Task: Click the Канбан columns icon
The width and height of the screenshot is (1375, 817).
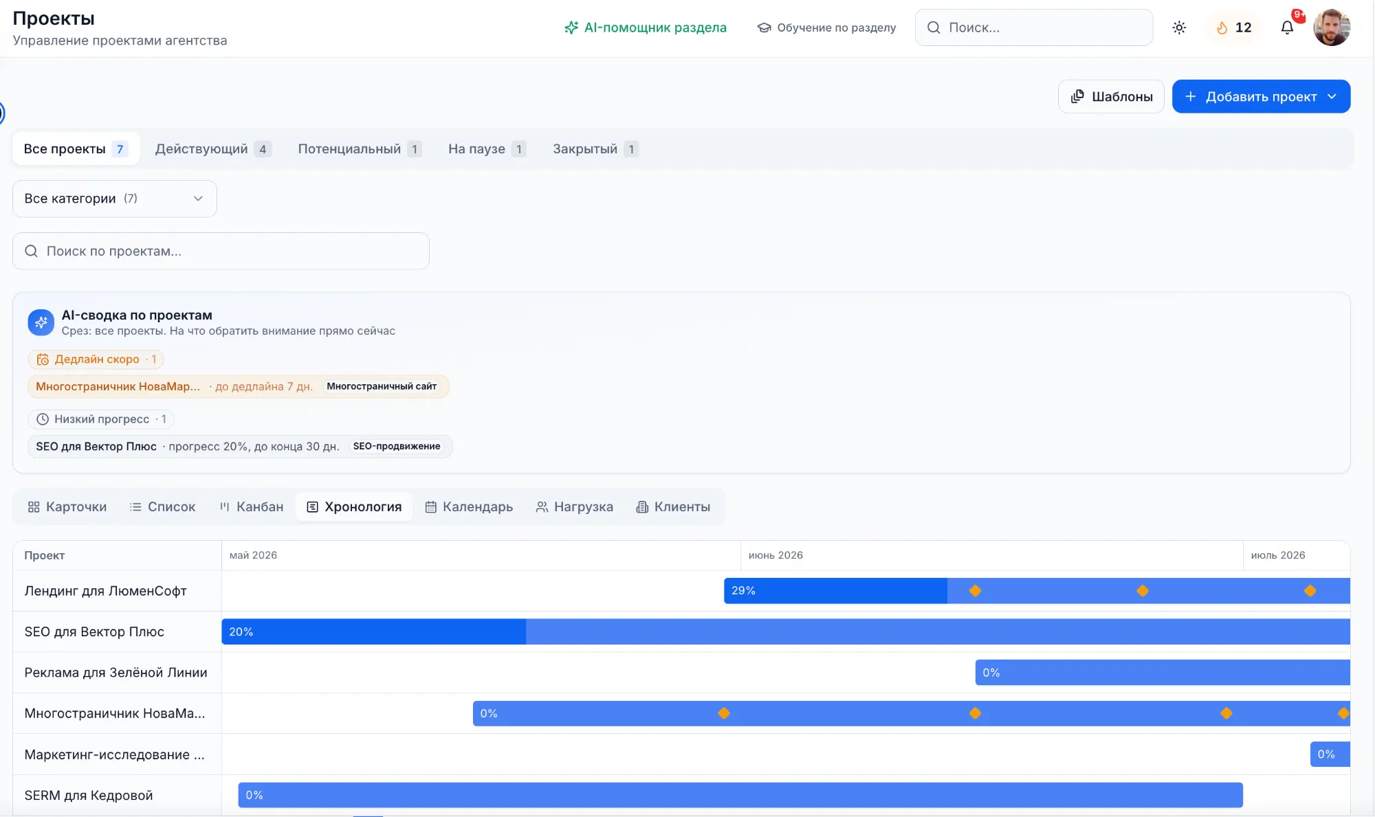Action: 224,507
